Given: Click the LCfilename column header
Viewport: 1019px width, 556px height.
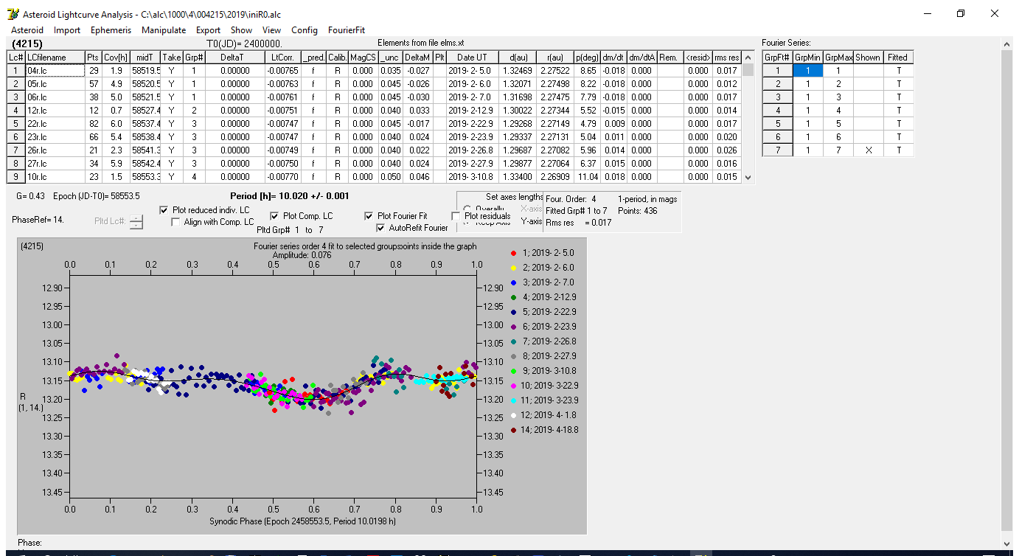Looking at the screenshot, I should point(54,57).
